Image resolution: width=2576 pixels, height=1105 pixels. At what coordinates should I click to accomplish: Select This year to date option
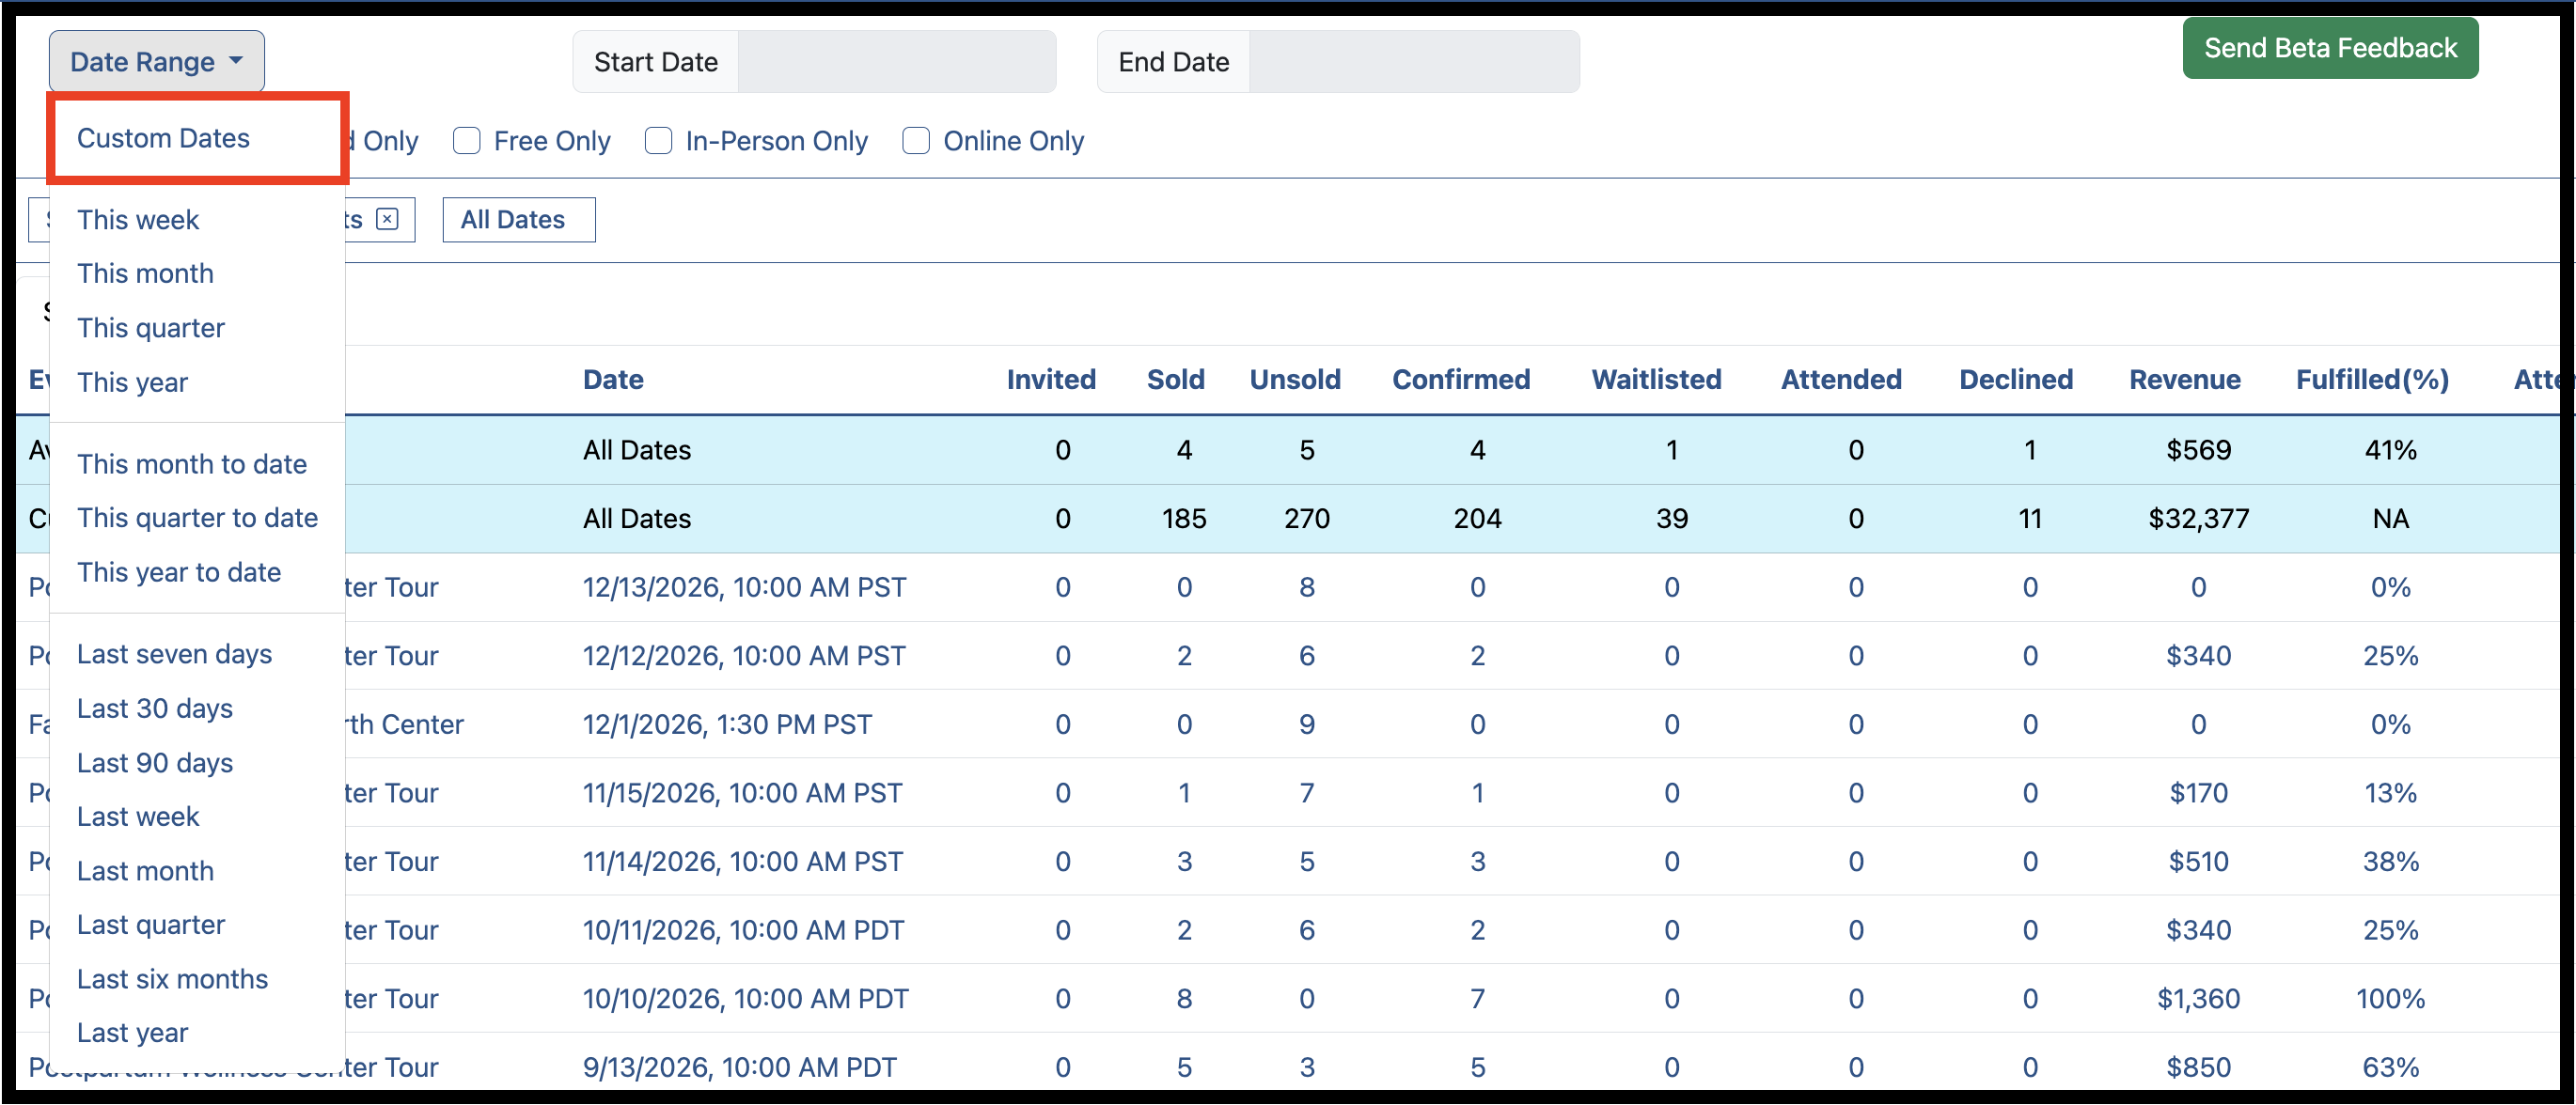click(179, 572)
